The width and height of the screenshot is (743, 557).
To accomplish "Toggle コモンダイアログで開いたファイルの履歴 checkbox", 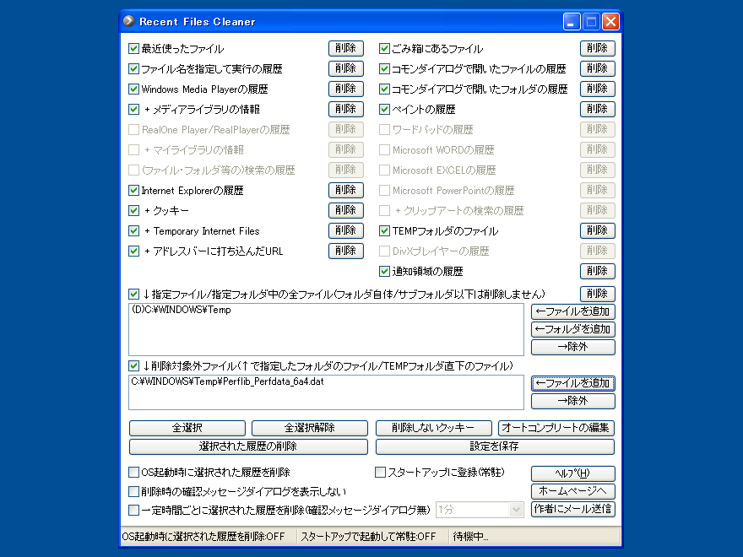I will pyautogui.click(x=384, y=68).
